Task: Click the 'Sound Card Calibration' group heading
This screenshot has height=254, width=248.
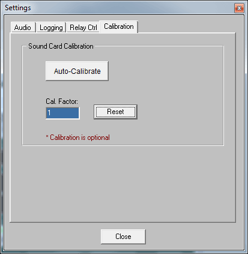Action: 61,46
